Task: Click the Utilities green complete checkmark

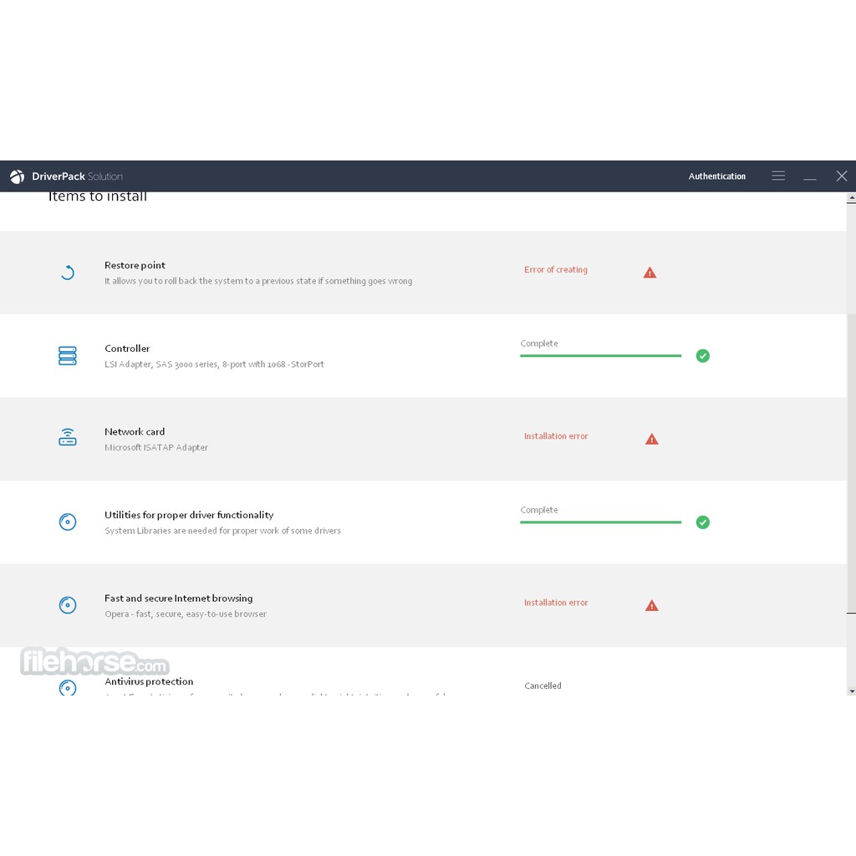Action: (x=703, y=522)
